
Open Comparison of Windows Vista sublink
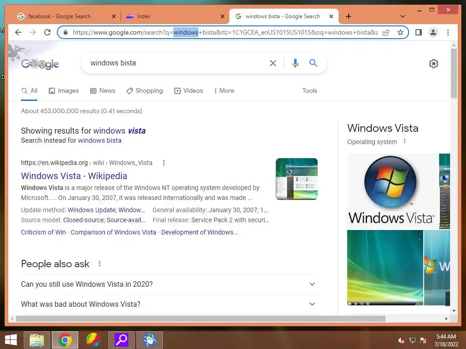[x=113, y=232]
